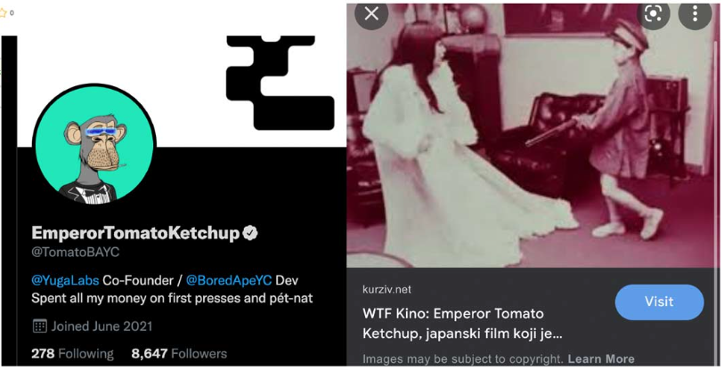Click the @TomatoBAYC handle

point(76,253)
